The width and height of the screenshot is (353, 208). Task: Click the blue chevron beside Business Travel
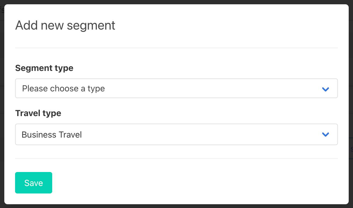point(326,134)
